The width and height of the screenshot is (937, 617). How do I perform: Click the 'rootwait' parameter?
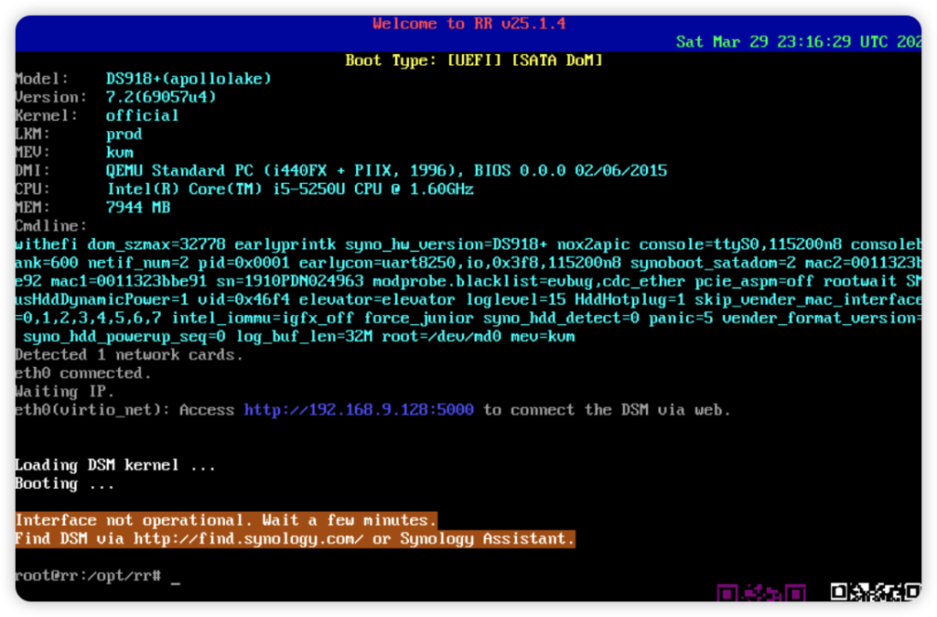[x=860, y=282]
